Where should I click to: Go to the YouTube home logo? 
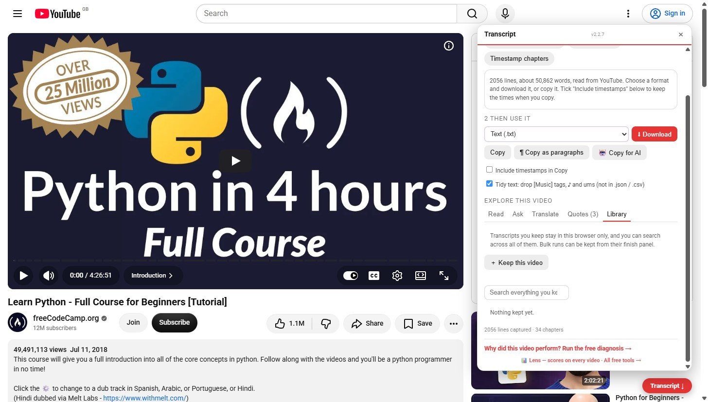point(57,14)
